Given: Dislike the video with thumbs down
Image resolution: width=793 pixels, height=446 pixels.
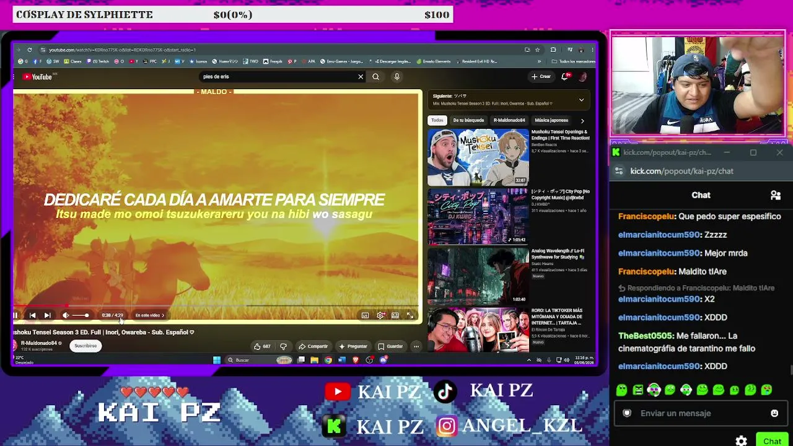Looking at the screenshot, I should pyautogui.click(x=283, y=346).
